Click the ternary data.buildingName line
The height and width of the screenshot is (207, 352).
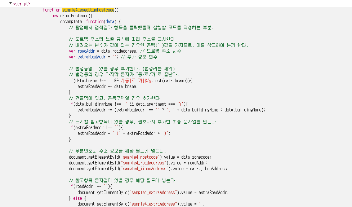171,110
